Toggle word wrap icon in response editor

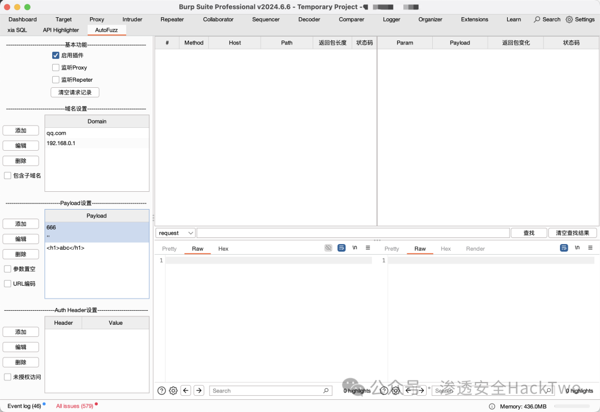[564, 248]
